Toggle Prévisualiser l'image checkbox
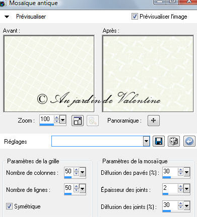Image resolution: width=197 pixels, height=217 pixels. [x=135, y=17]
